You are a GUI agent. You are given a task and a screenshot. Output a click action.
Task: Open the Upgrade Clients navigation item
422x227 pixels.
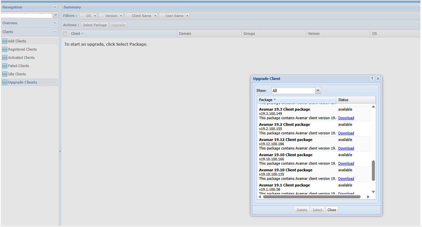tap(22, 82)
